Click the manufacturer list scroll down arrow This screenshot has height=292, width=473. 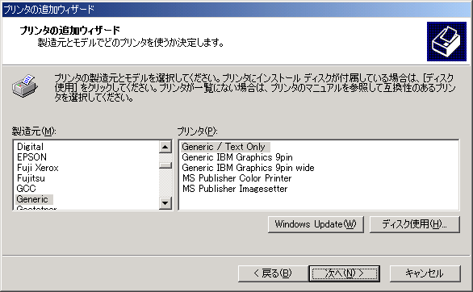pyautogui.click(x=165, y=202)
